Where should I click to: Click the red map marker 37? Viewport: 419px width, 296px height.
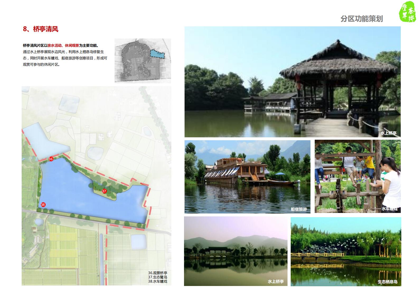click(x=104, y=191)
